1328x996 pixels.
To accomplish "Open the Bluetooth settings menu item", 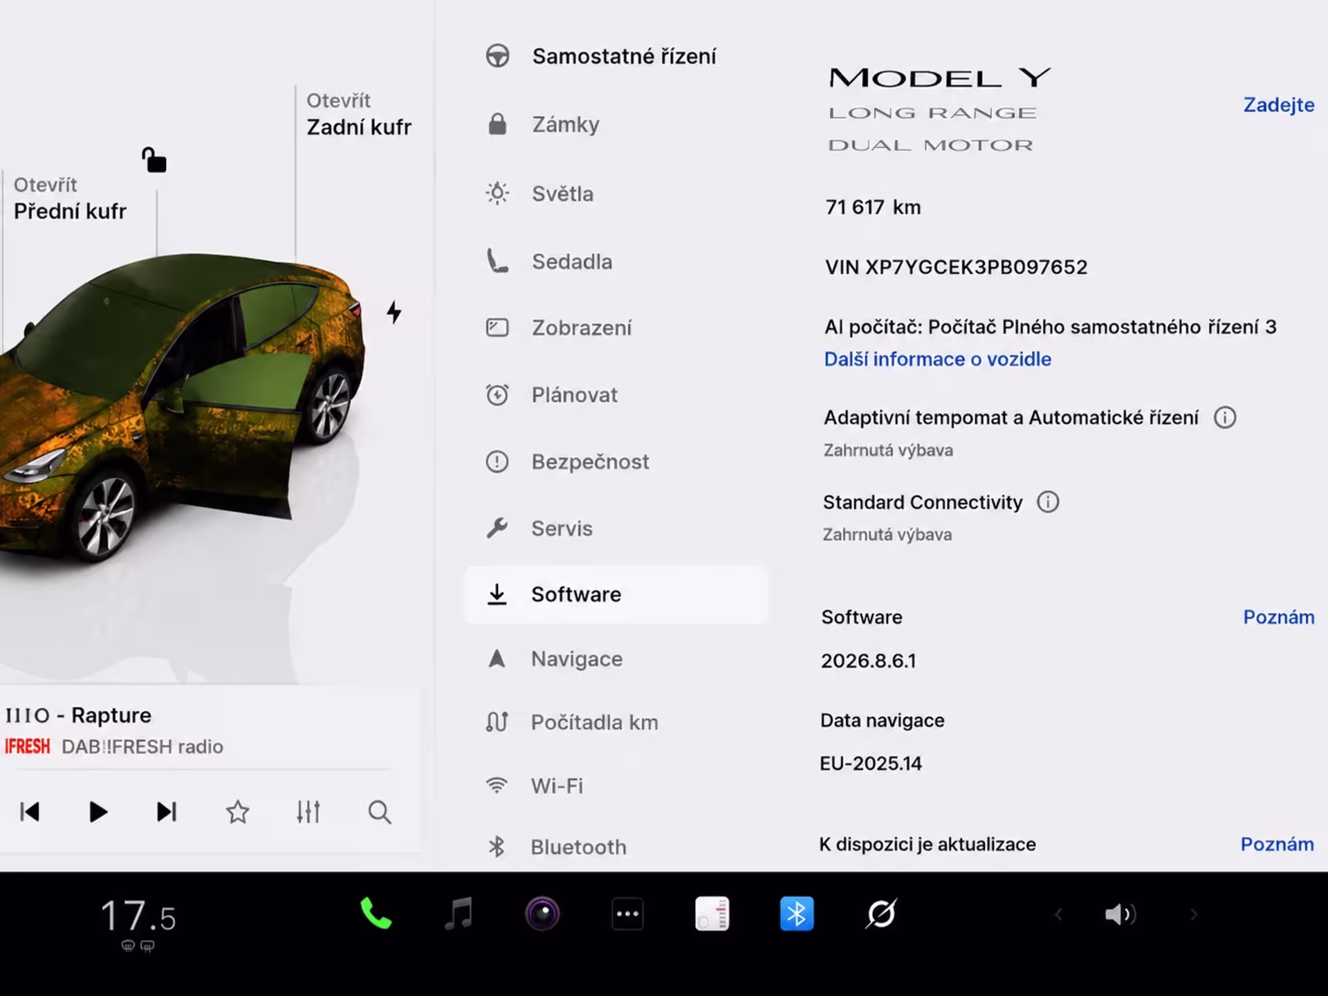I will point(616,847).
